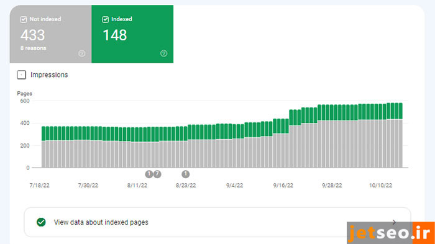This screenshot has width=435, height=244.
Task: Click the 400 y-axis value
Action: [25, 123]
